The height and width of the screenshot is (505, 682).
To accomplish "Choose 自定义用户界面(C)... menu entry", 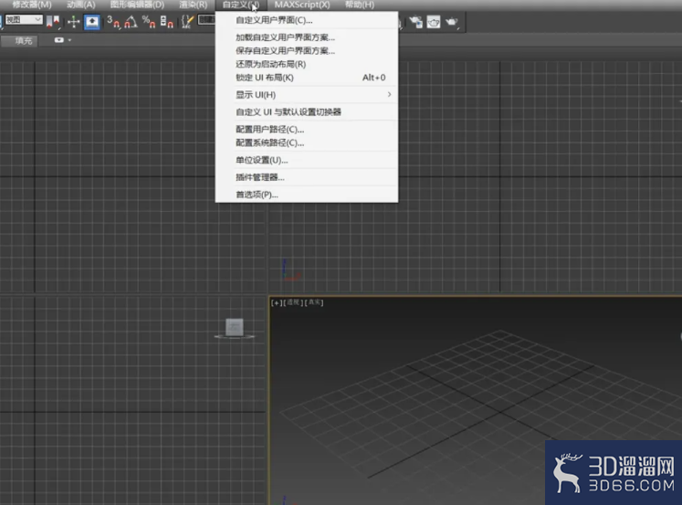I will (307, 20).
